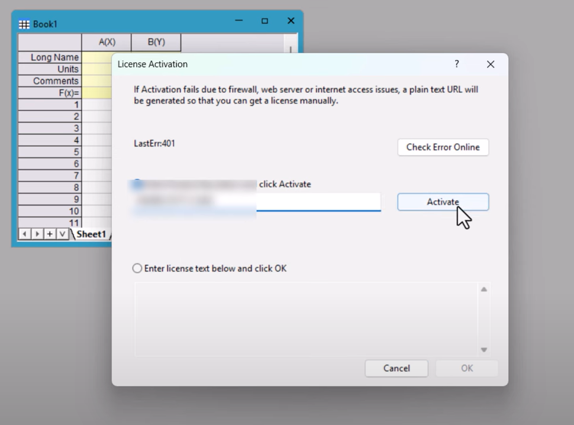The height and width of the screenshot is (425, 574).
Task: Click the Book1 workbook grid icon
Action: (x=24, y=24)
